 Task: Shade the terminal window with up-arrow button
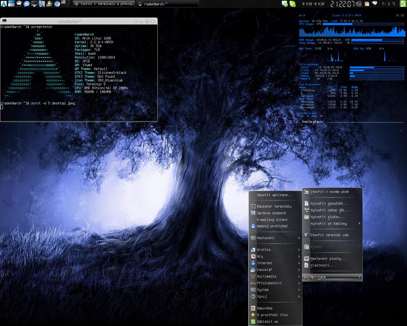(x=136, y=21)
